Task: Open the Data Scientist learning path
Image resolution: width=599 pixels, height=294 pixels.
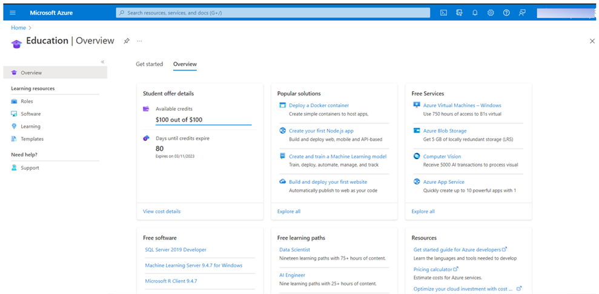Action: coord(294,250)
